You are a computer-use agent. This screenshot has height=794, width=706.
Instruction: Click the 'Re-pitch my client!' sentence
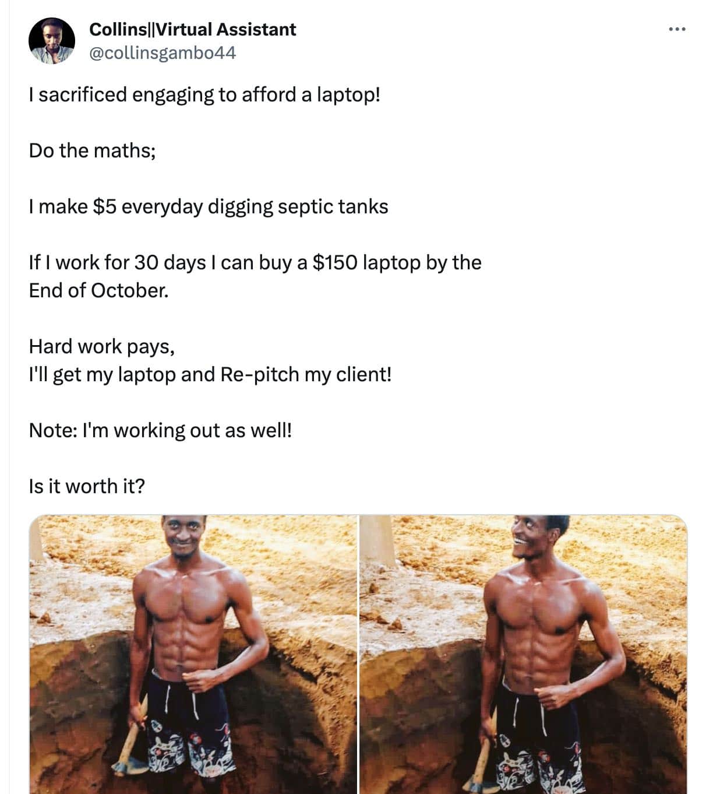coord(306,374)
